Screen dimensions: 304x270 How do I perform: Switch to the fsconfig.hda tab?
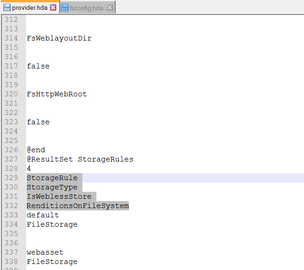point(86,8)
